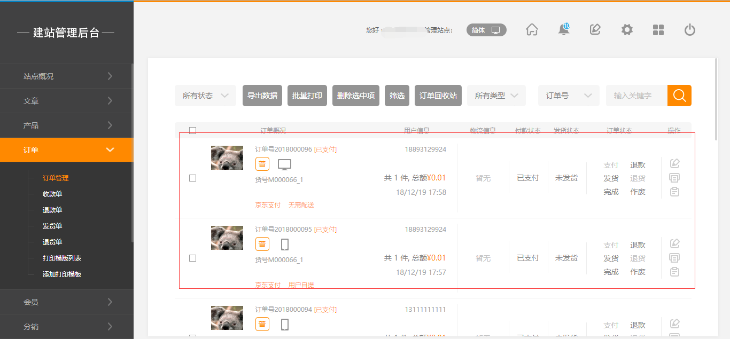Click edit pencil icon for order 2018000096

click(x=674, y=163)
